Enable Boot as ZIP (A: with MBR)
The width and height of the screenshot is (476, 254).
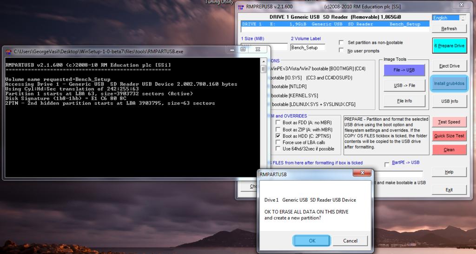point(278,130)
